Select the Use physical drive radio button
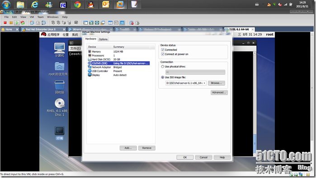Screen dimensions: 316x178 click(162, 67)
